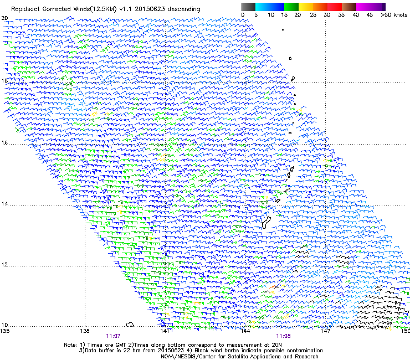This screenshot has height=360, width=410.
Task: Select the red 30-35 knots legend segment
Action: pyautogui.click(x=335, y=7)
